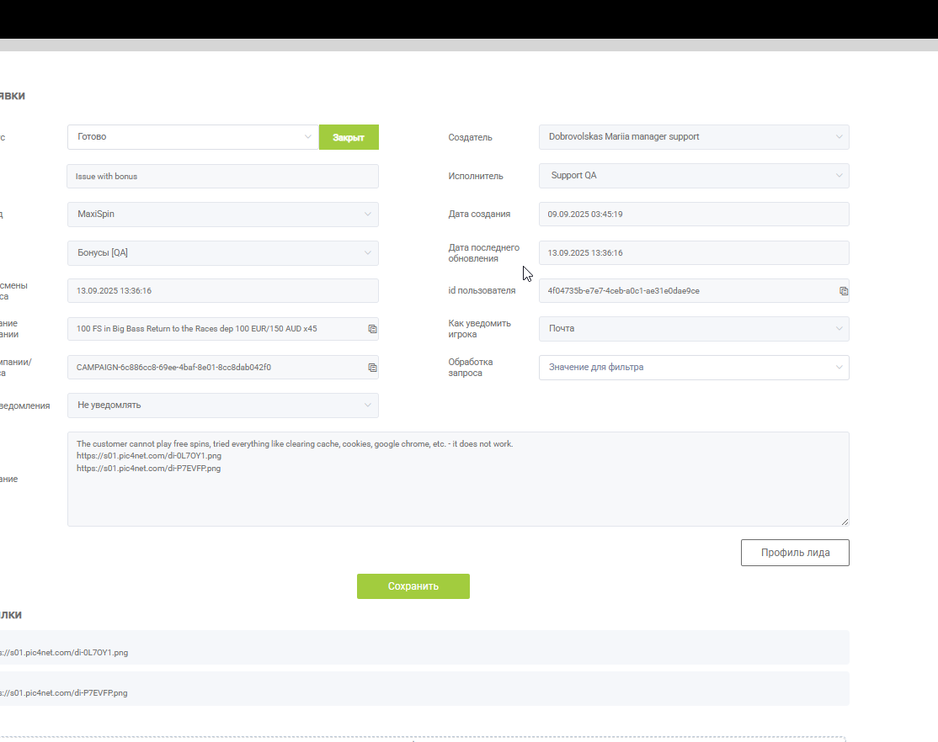Expand the Значение для фильтра dropdown
The height and width of the screenshot is (742, 938).
(694, 368)
